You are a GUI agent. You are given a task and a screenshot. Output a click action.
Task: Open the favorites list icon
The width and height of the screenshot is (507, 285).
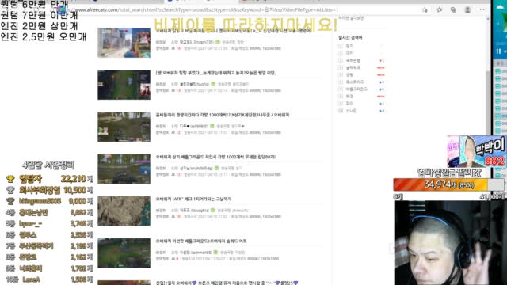[x=439, y=10]
